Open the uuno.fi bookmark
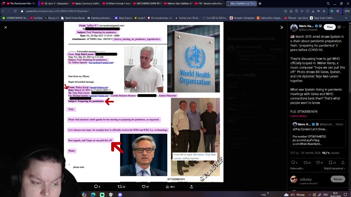 pyautogui.click(x=140, y=18)
